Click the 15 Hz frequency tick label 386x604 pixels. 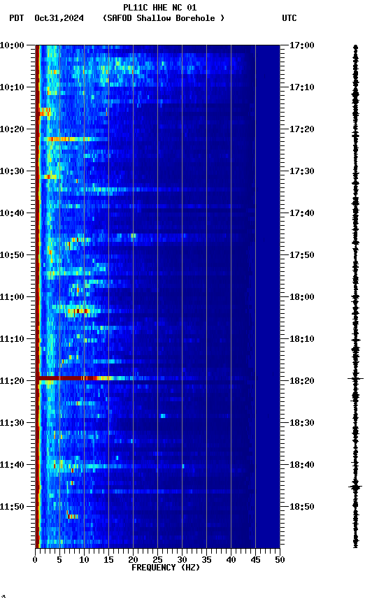[108, 560]
